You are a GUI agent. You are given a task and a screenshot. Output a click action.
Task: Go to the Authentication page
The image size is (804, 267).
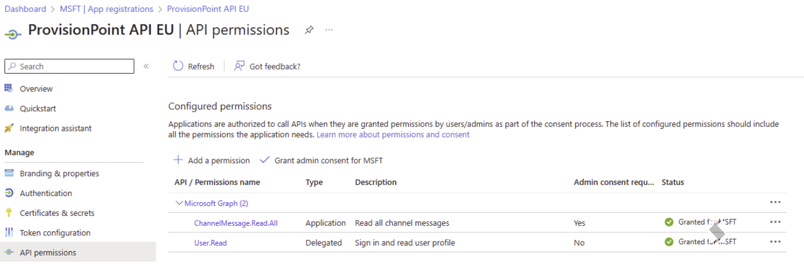pyautogui.click(x=46, y=193)
